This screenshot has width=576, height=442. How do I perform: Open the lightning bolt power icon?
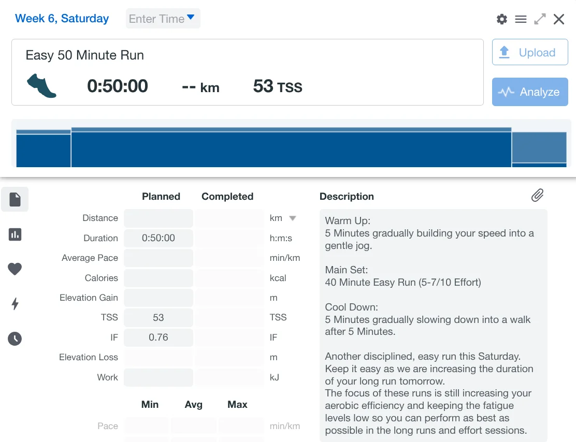[x=15, y=304]
